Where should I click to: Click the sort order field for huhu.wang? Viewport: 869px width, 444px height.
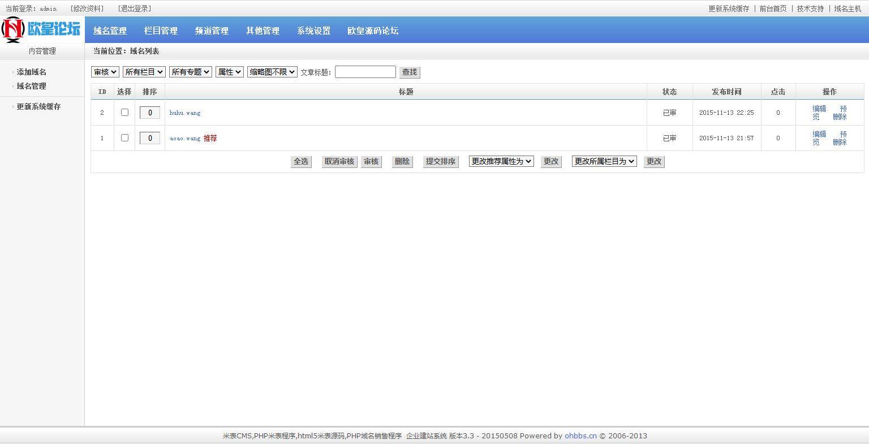(x=149, y=112)
